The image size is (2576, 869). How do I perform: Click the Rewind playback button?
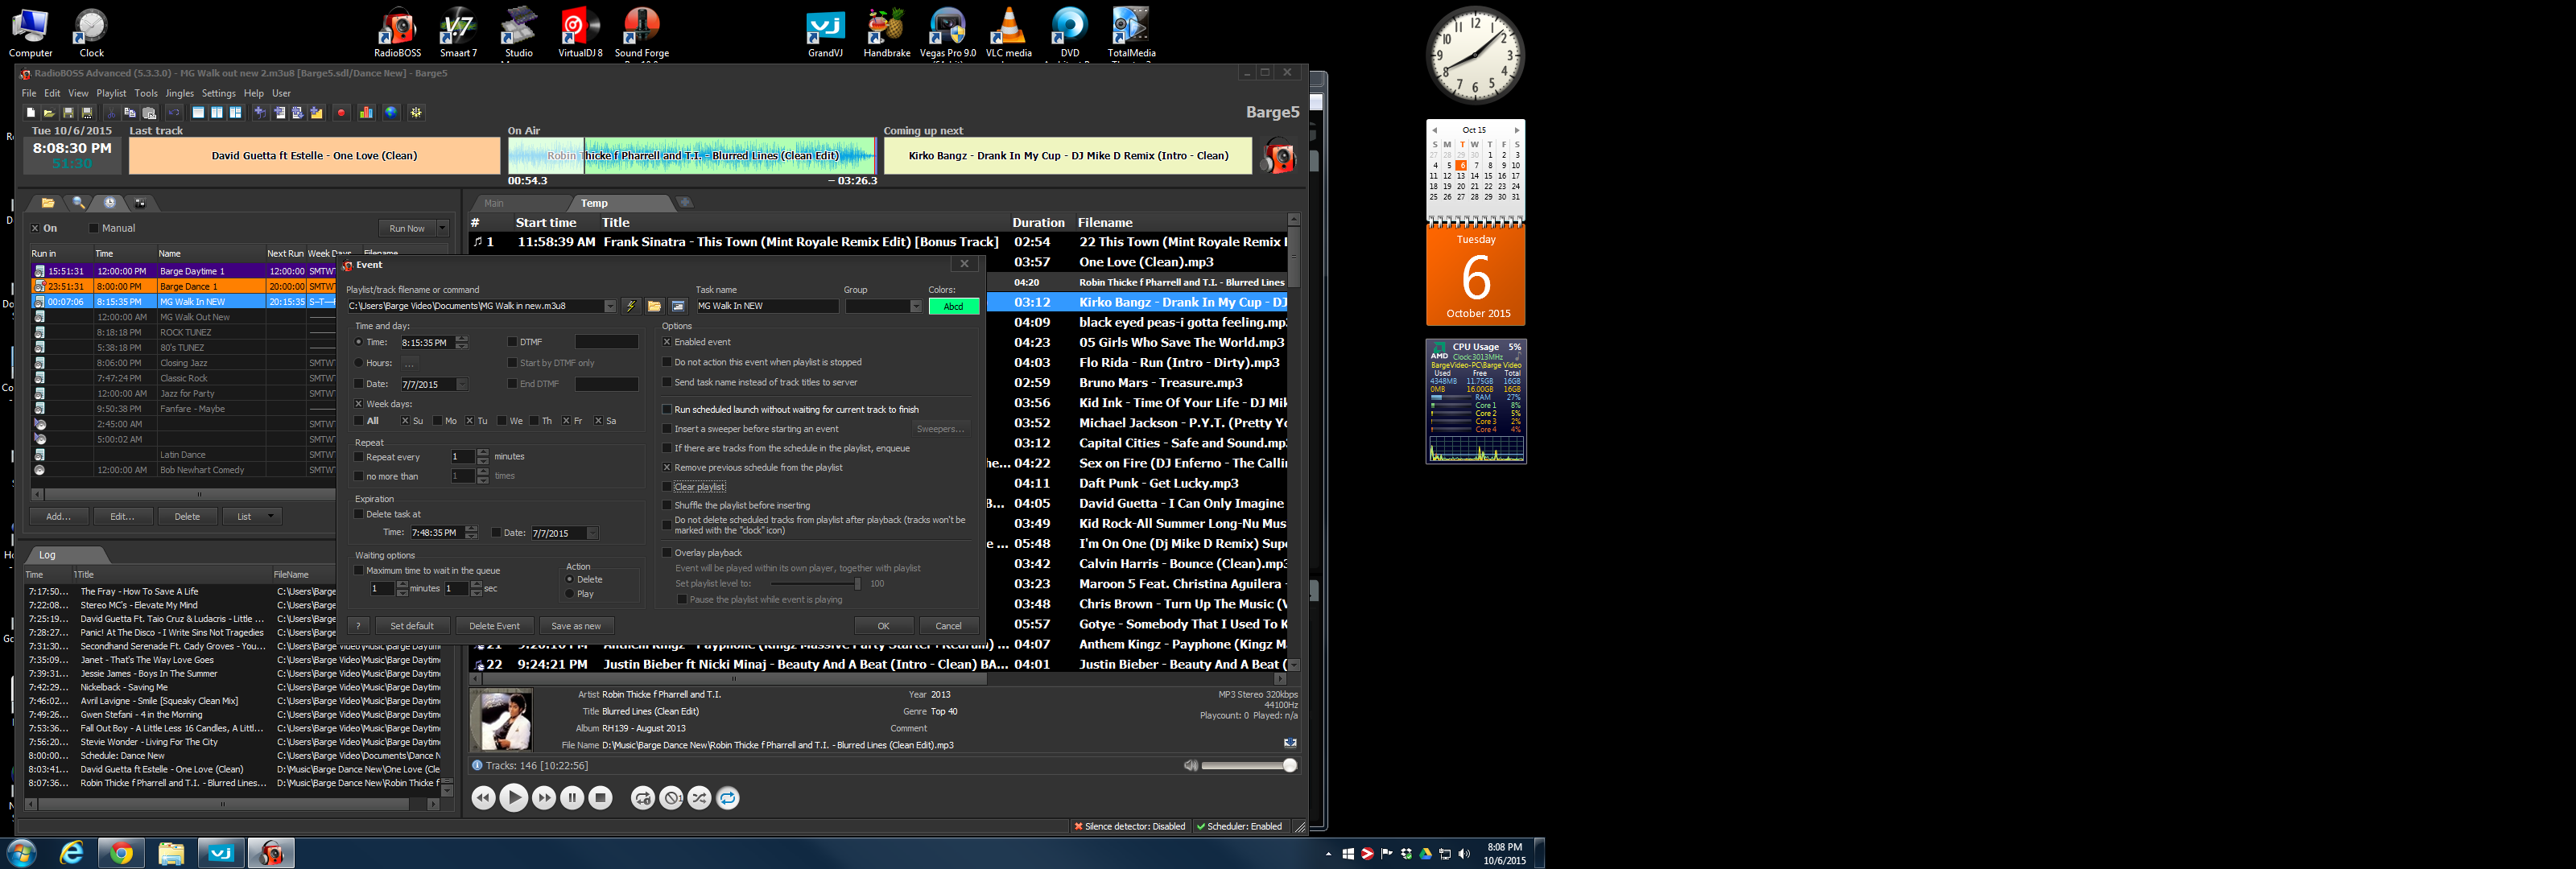point(483,798)
